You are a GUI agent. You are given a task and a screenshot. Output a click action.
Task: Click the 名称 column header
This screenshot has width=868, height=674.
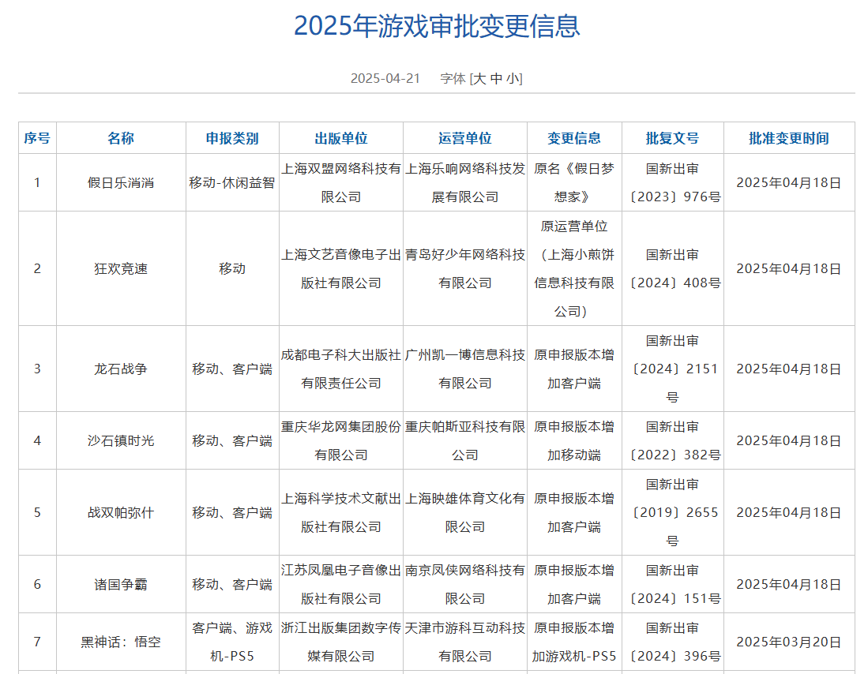121,138
